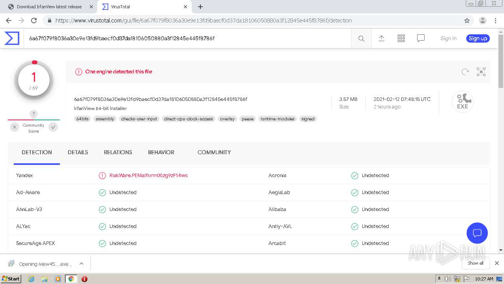Click the taskbar clock
504x284 pixels.
point(484,279)
